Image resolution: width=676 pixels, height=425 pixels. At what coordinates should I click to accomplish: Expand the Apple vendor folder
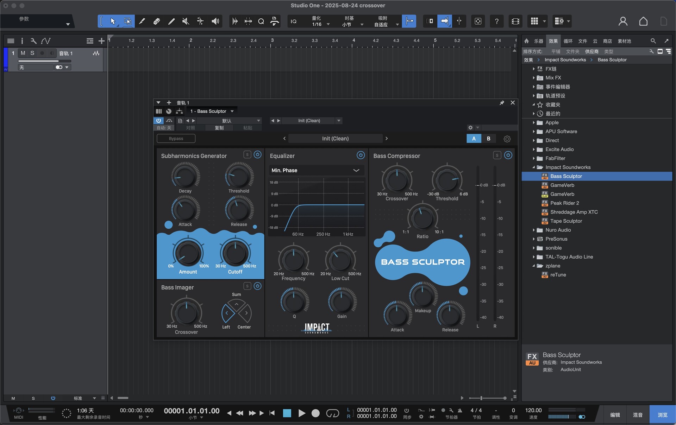coord(534,122)
